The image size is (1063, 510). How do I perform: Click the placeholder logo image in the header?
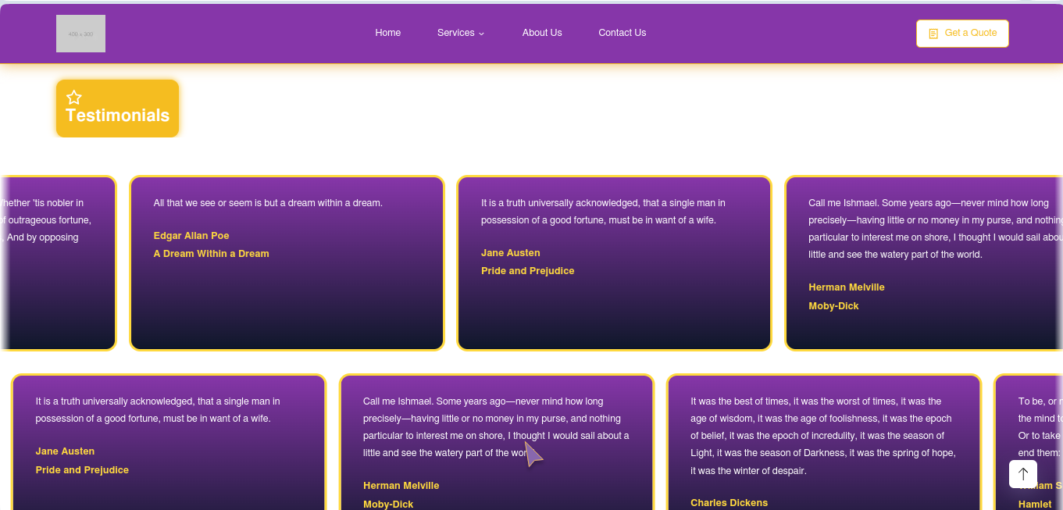point(80,34)
